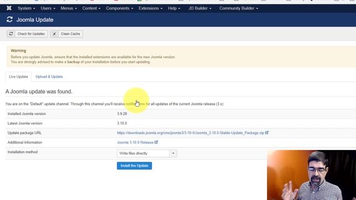Click the 'Installation method' label

22,152
